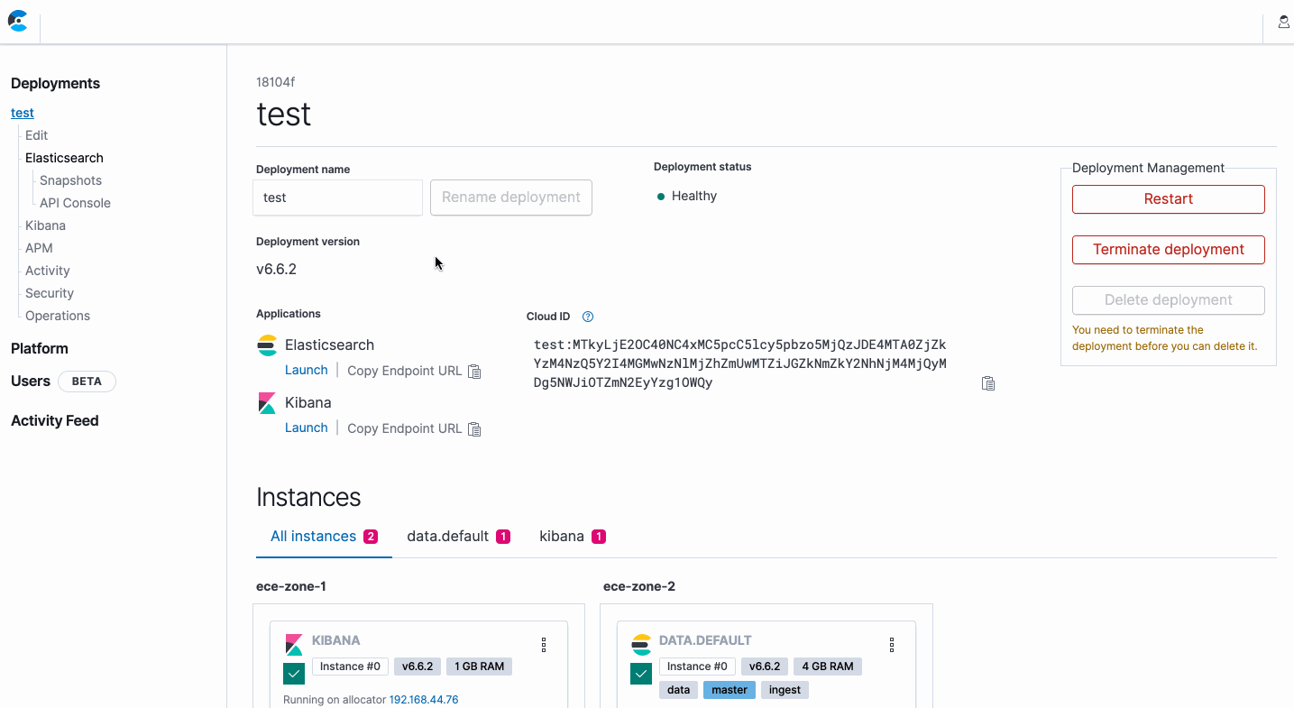This screenshot has height=708, width=1294.
Task: Click the ece-zone-1 heading
Action: (x=291, y=586)
